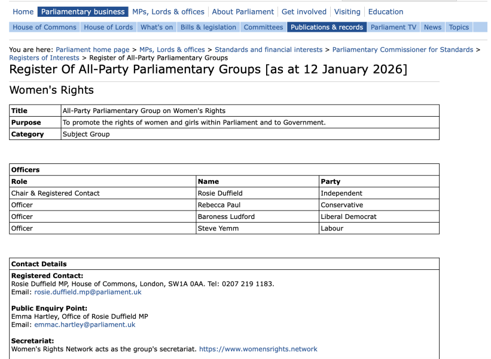Email rosie.duffield.mp@parliament.uk link
Screen dimensions: 491x359
click(x=88, y=292)
